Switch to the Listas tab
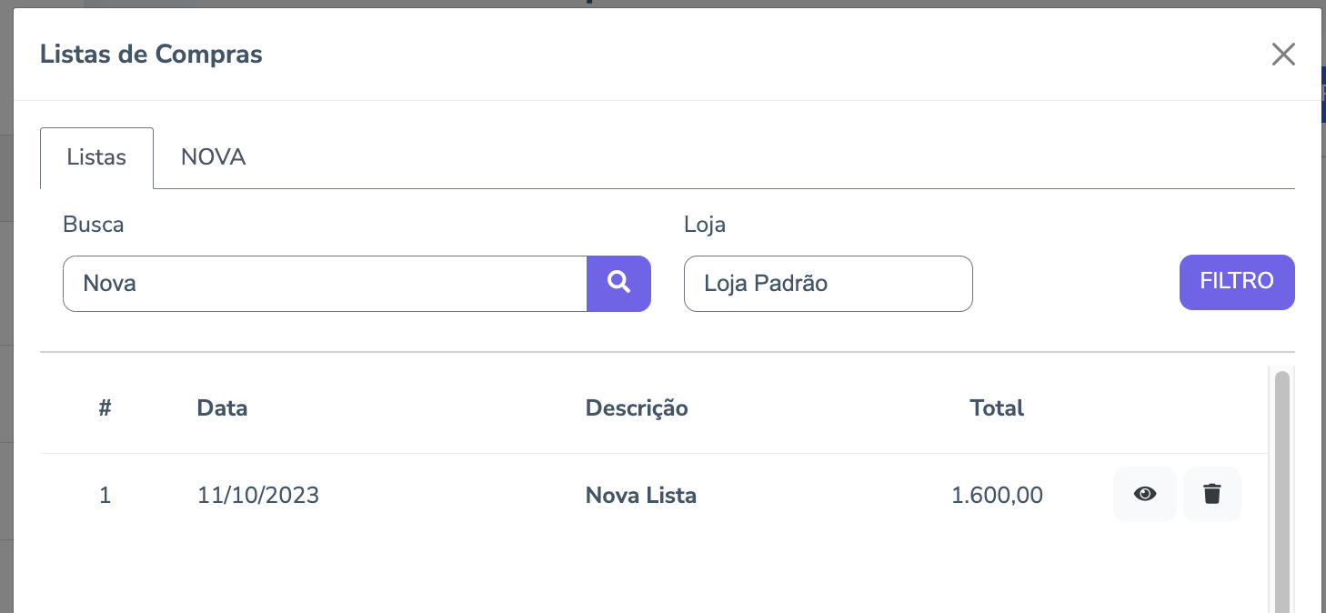Image resolution: width=1326 pixels, height=613 pixels. click(96, 157)
